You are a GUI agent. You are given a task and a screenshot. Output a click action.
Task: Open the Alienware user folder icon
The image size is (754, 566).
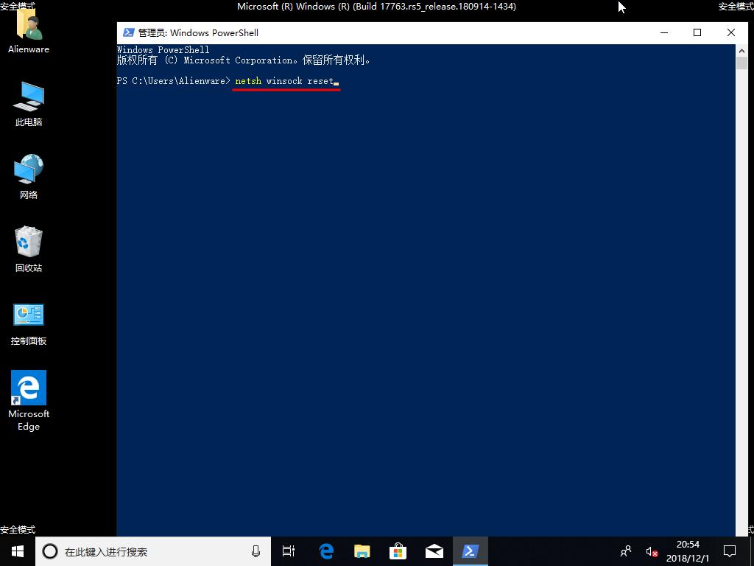[x=29, y=29]
